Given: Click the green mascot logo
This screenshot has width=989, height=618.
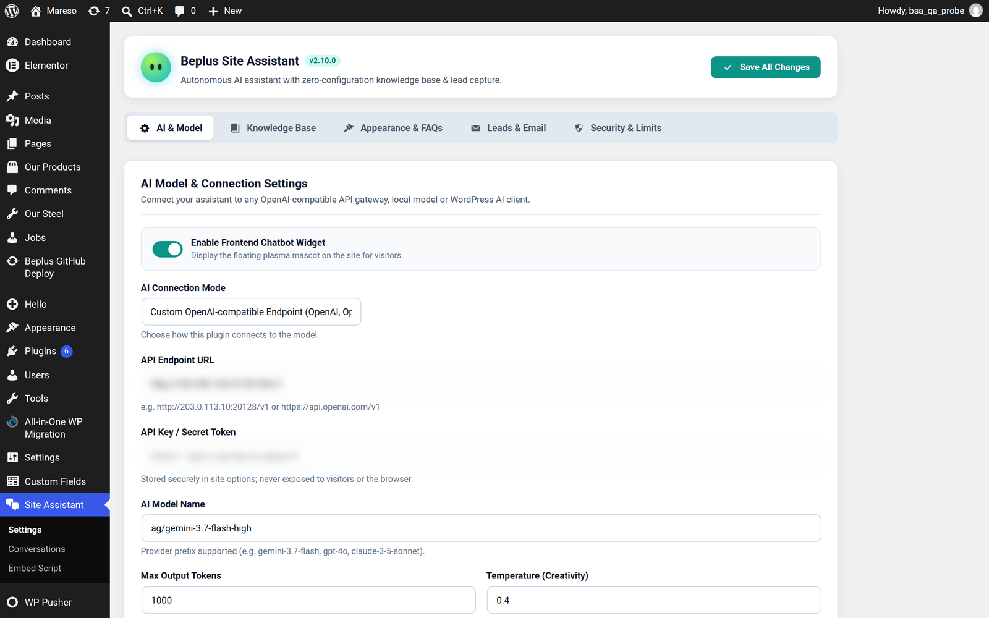Looking at the screenshot, I should click(x=156, y=67).
